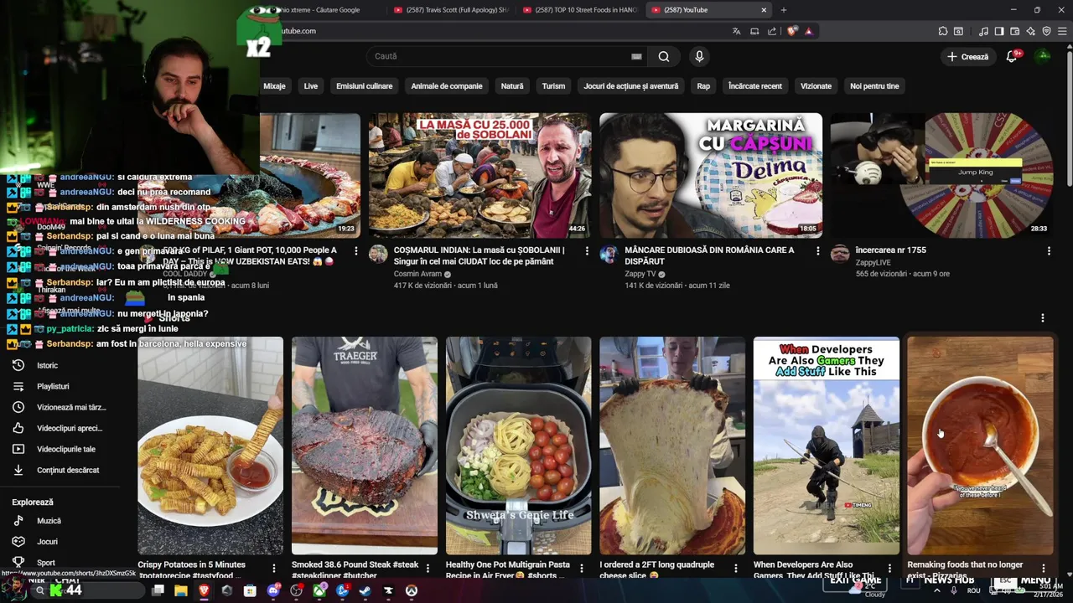Select the Încărcate recent chip
This screenshot has width=1073, height=603.
point(755,85)
